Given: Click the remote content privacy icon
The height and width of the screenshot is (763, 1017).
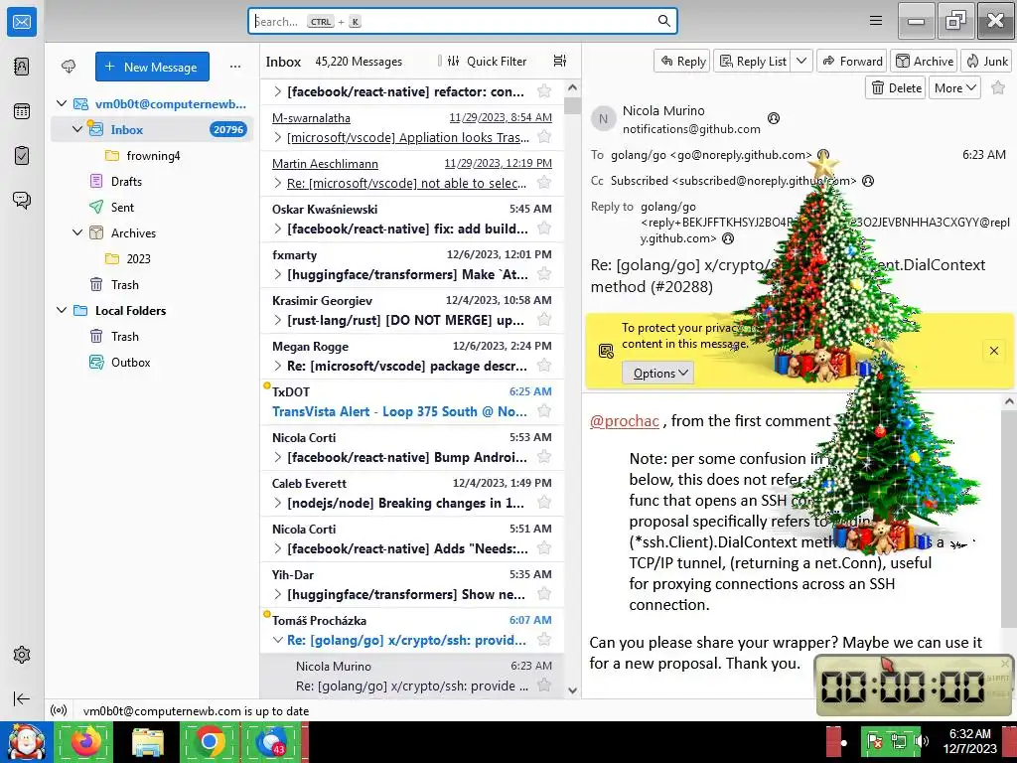Looking at the screenshot, I should [606, 351].
